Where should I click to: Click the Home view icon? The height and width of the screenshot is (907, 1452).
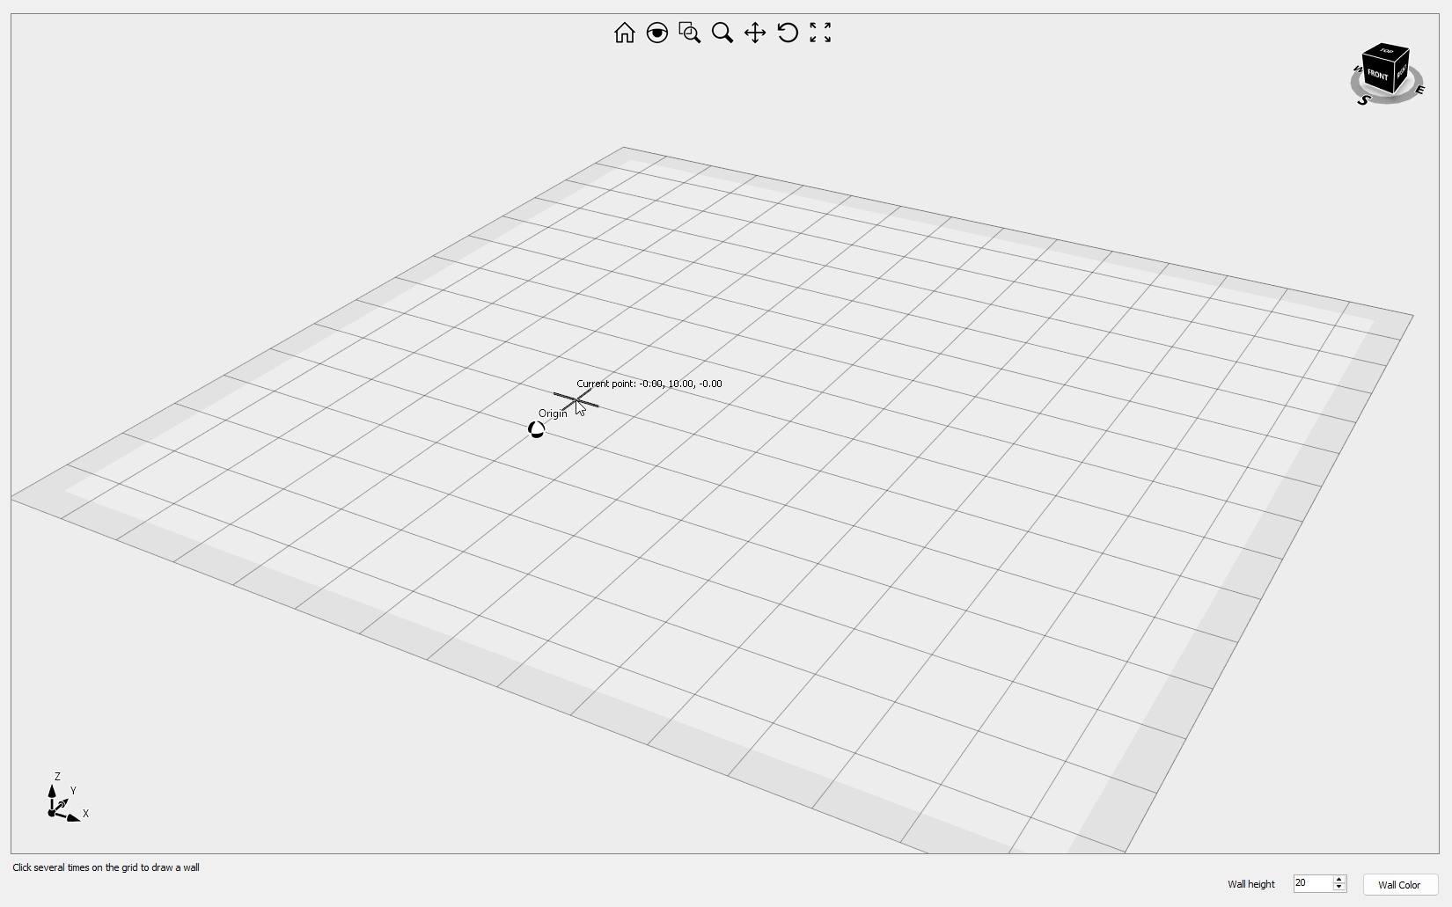point(624,33)
